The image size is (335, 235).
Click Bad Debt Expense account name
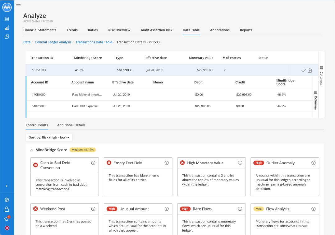click(x=85, y=106)
